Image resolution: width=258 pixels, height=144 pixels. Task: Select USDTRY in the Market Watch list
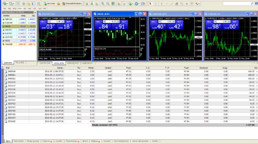[x=19, y=30]
